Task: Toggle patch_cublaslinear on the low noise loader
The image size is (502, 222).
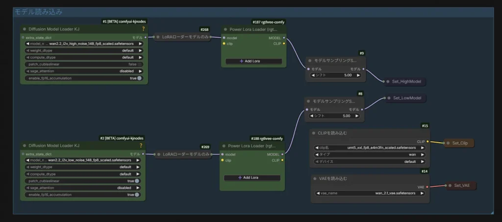Action: (137, 181)
